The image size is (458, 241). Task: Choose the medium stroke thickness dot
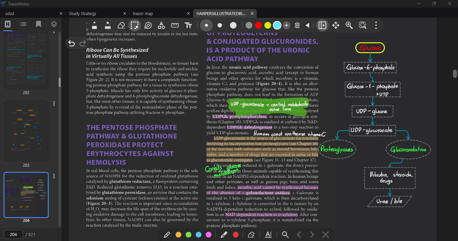(220, 25)
